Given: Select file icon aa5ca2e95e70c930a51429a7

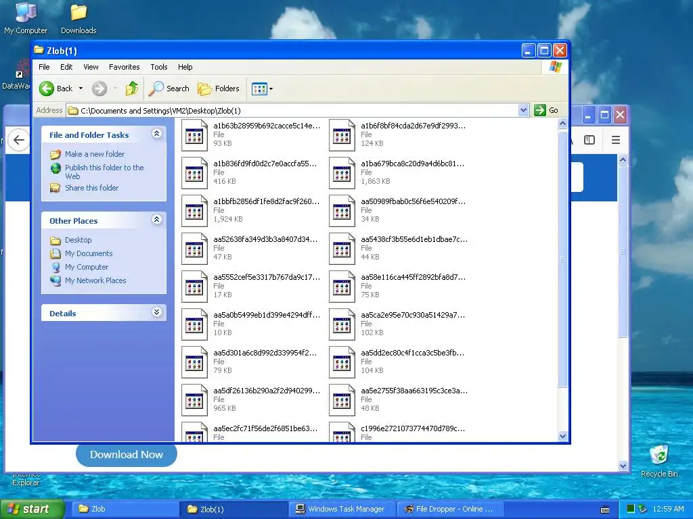Looking at the screenshot, I should tap(342, 324).
